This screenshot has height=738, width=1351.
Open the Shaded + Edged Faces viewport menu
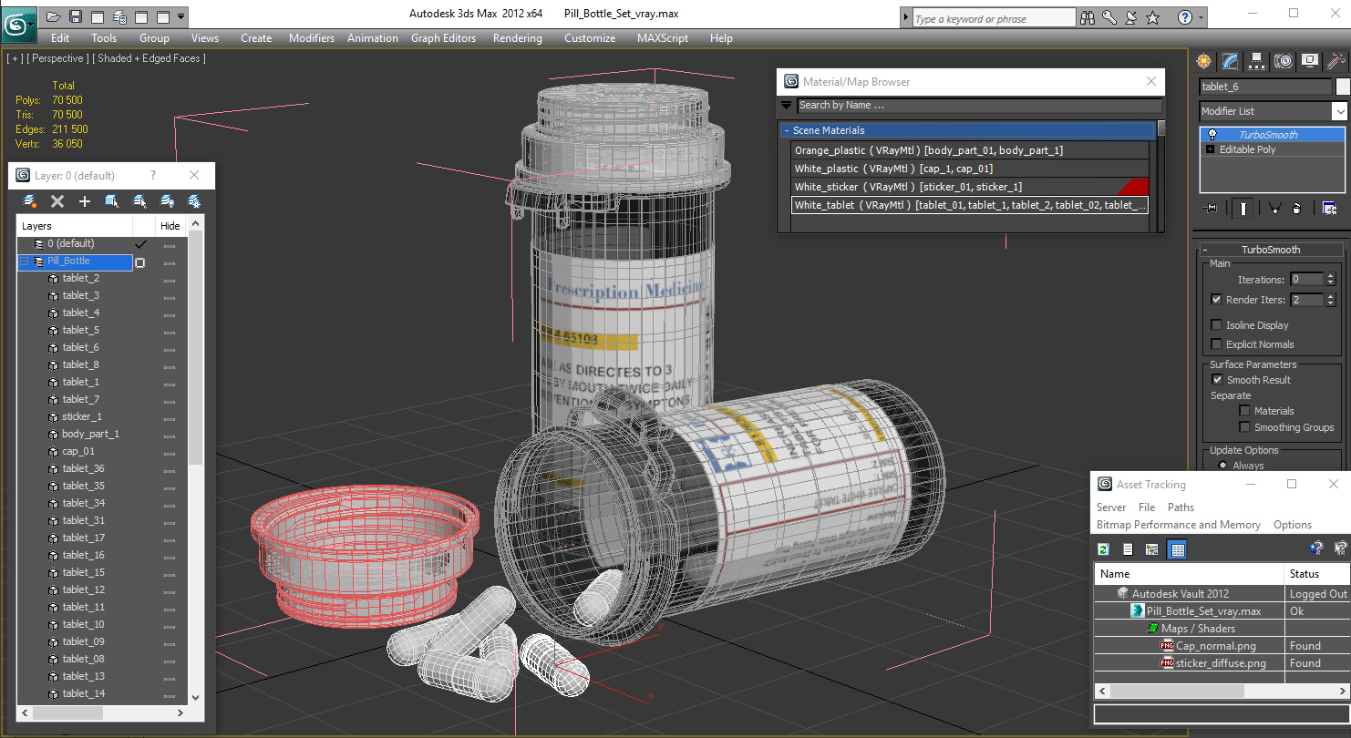point(151,58)
